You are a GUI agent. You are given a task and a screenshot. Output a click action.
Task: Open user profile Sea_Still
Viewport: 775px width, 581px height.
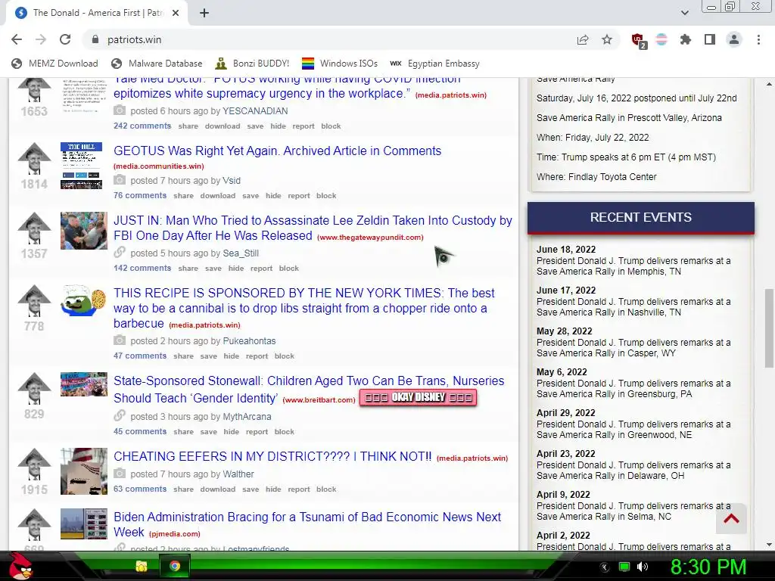point(241,253)
